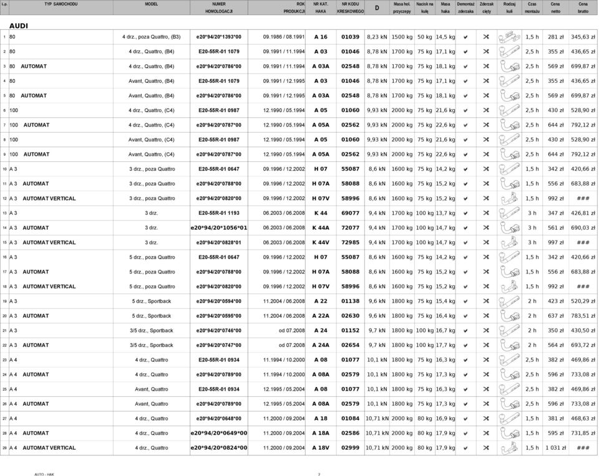
Task: Select the hook image for A 24
Action: point(509,331)
